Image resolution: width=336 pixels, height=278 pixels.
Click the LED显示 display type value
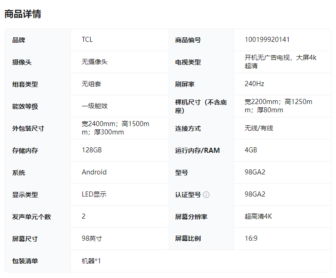pos(94,194)
